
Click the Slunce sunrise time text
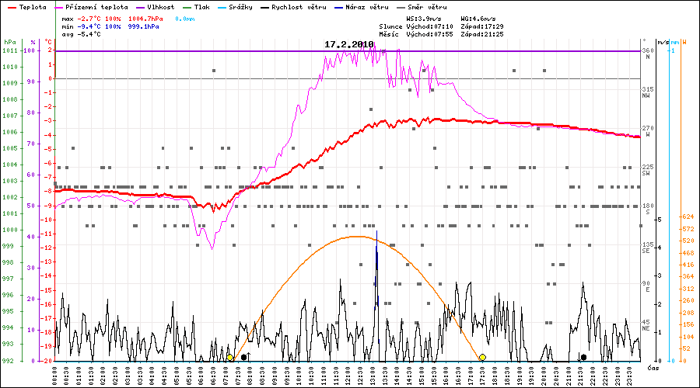(439, 26)
